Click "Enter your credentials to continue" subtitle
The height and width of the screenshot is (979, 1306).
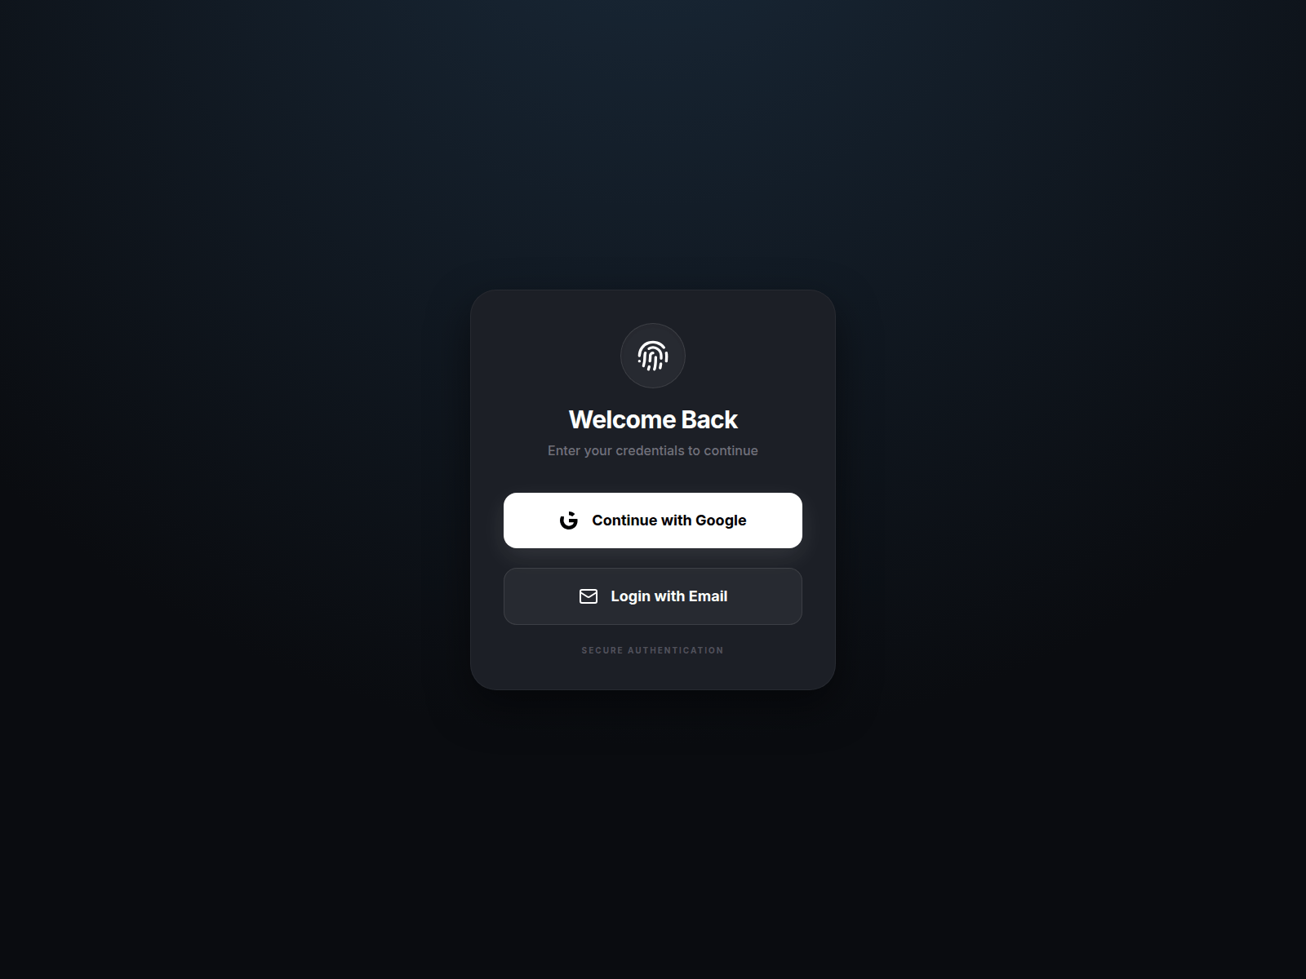click(653, 450)
